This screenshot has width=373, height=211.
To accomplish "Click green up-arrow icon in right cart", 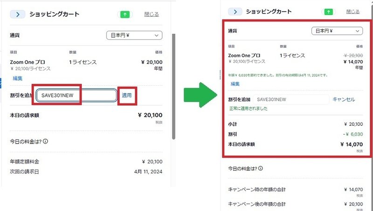I will (x=329, y=12).
